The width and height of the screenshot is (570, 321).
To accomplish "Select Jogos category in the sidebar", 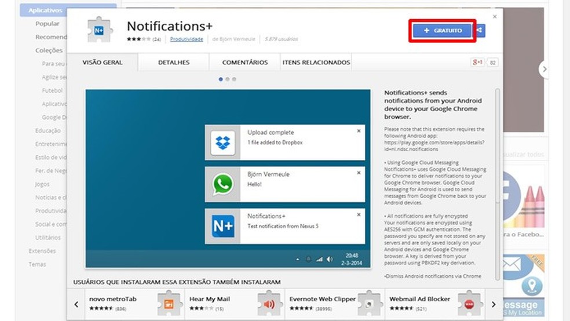I will (42, 184).
